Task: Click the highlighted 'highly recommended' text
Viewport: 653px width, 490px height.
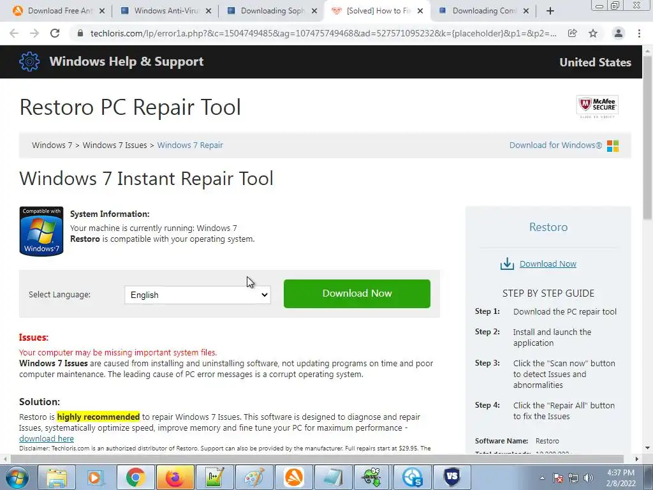Action: point(98,417)
